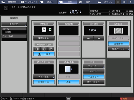The height and width of the screenshot is (100, 134).
Task: Select left-facing original direction icon
Action: 37,49
